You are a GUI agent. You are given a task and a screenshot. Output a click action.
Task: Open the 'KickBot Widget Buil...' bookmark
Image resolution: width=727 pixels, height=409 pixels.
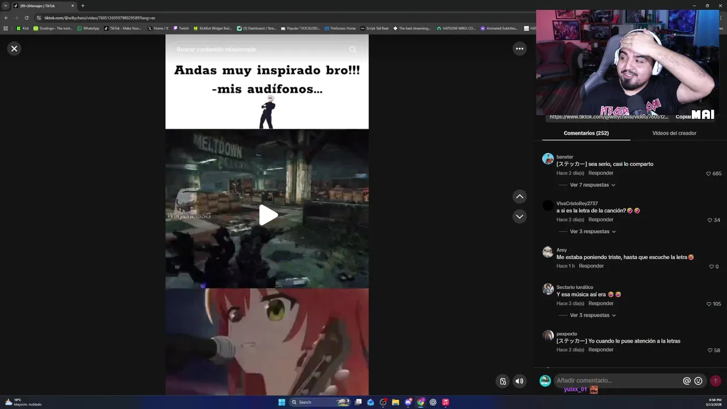tap(213, 28)
